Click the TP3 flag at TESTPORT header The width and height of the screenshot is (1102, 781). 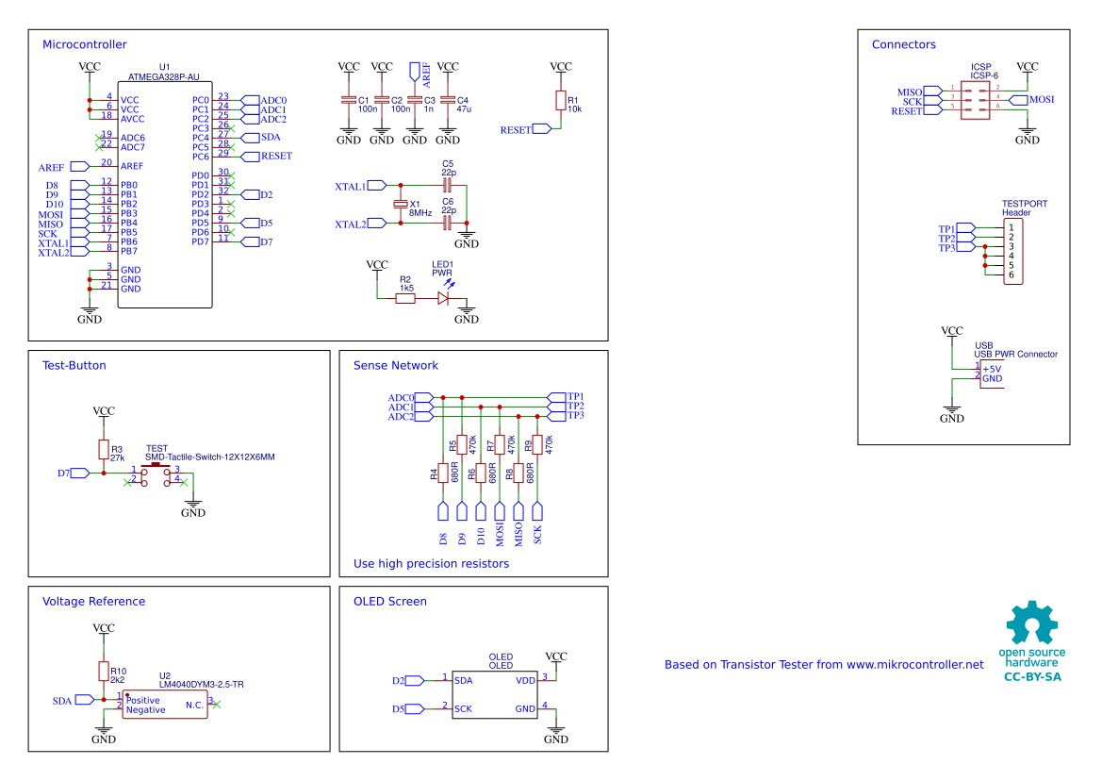[x=966, y=247]
